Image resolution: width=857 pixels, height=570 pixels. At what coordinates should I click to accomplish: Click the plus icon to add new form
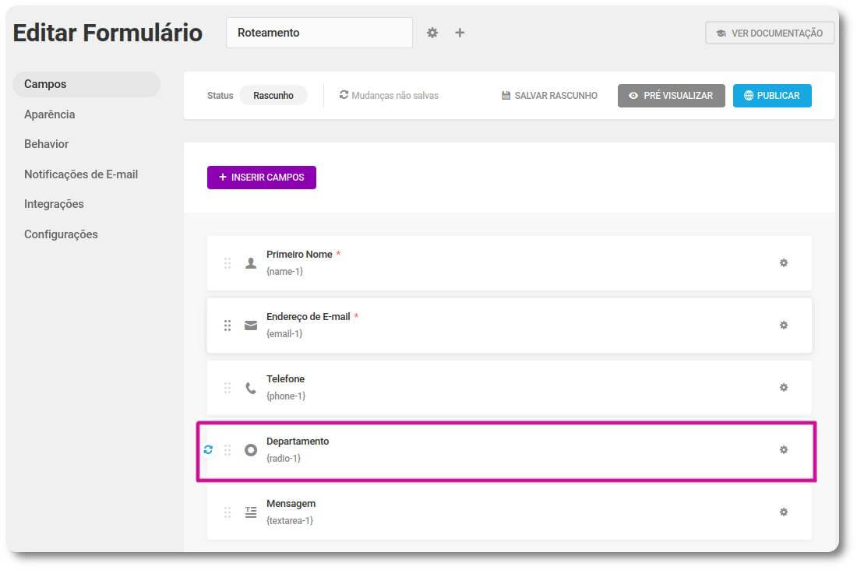click(x=460, y=33)
